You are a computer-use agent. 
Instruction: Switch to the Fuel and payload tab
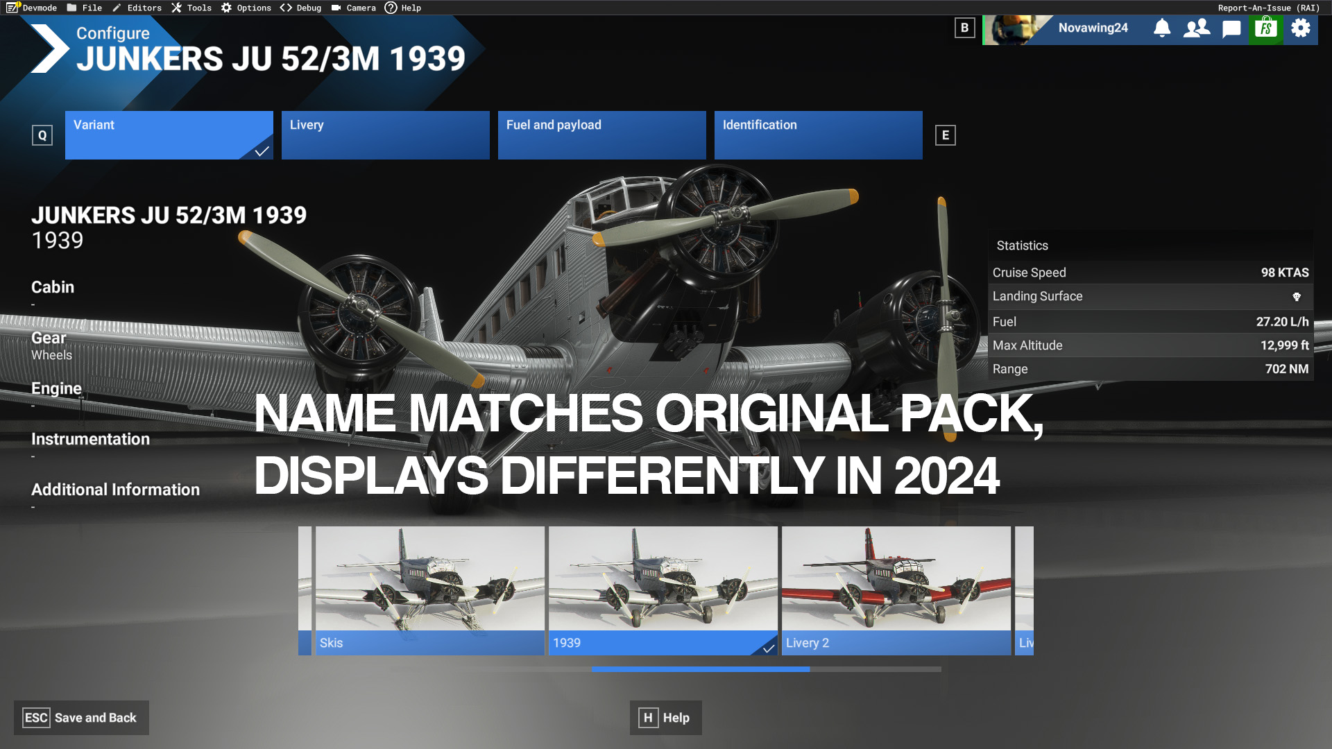click(x=602, y=135)
